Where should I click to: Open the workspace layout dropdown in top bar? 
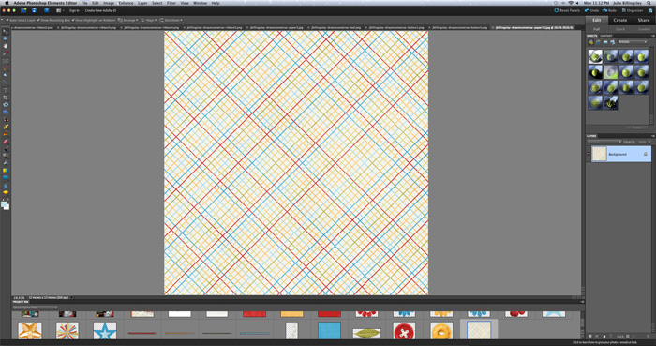pos(60,10)
